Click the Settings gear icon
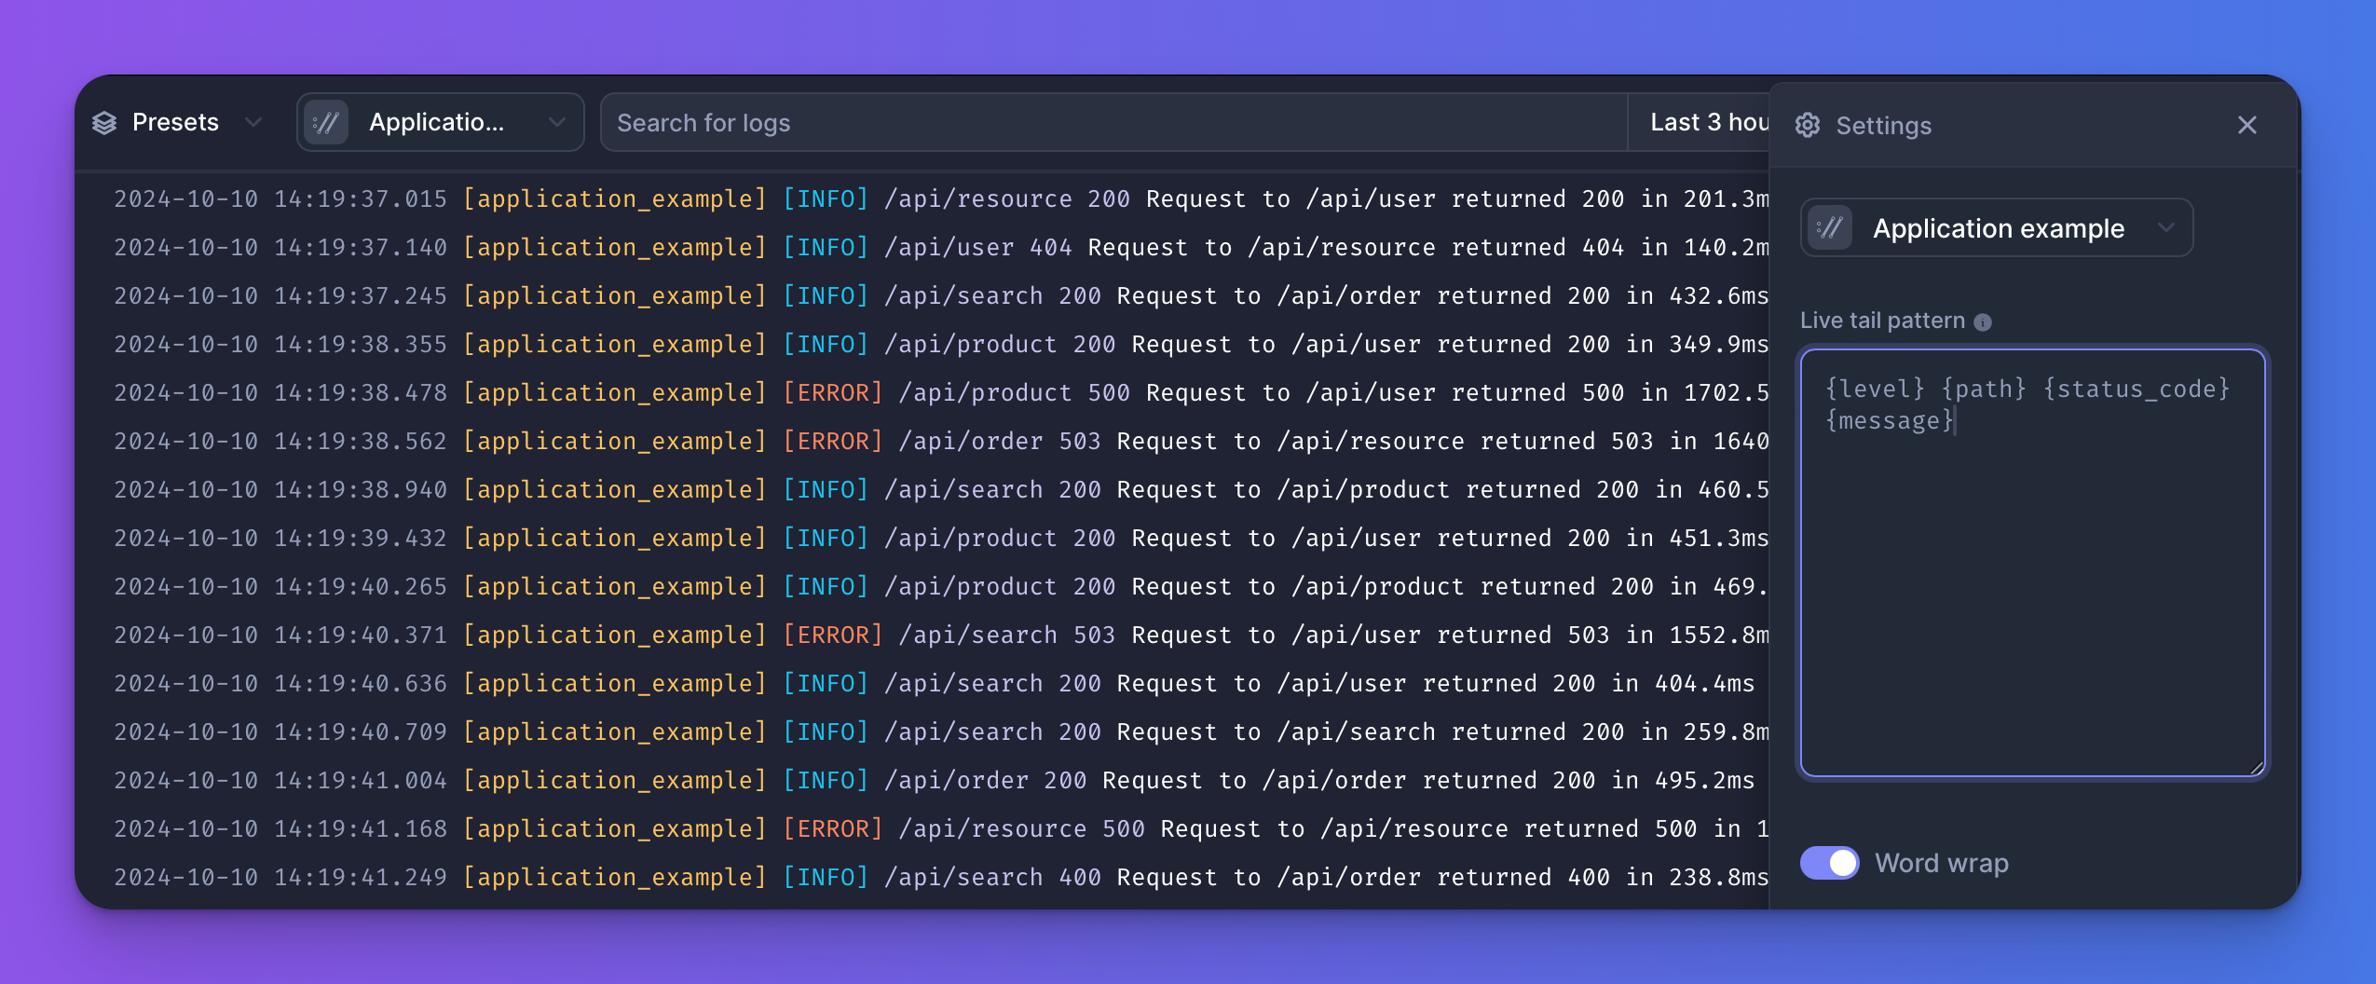The width and height of the screenshot is (2376, 984). [x=1808, y=125]
